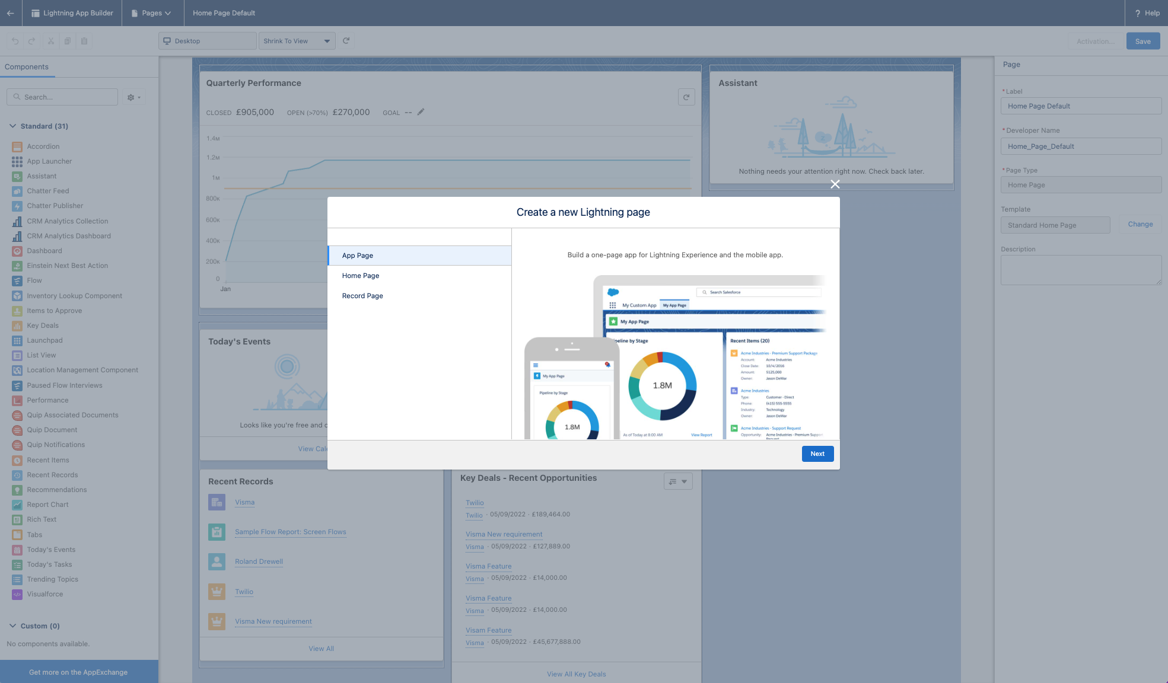Click the Change template button
The width and height of the screenshot is (1168, 683).
click(1140, 225)
